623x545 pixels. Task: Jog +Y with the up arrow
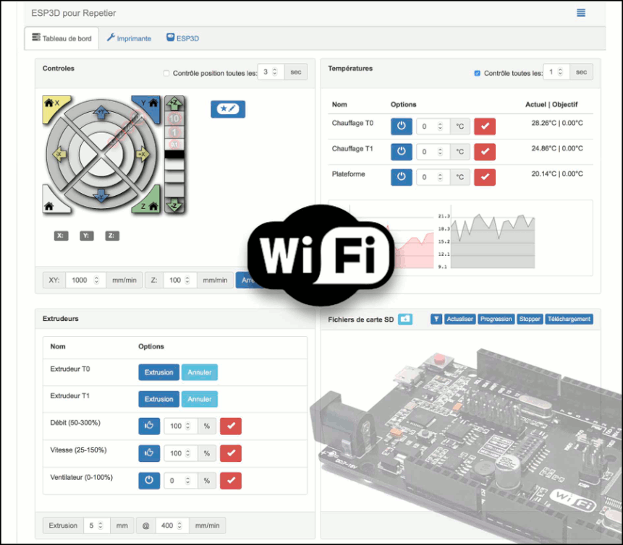[101, 113]
